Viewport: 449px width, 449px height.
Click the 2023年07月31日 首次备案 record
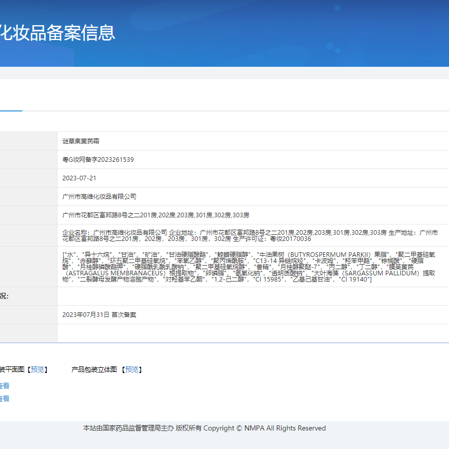point(99,315)
